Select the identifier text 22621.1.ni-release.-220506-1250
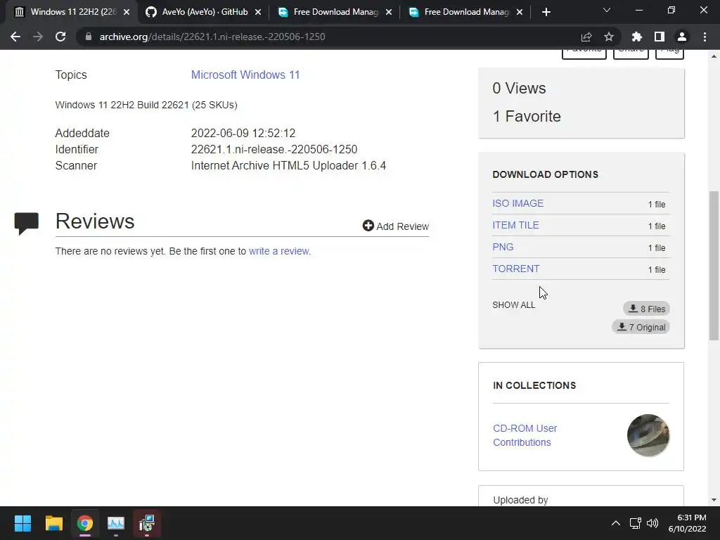Screen dimensions: 720x540 click(x=274, y=149)
